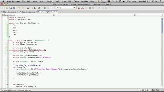
Task: Click the grayed Run toolbar icon
Action: [x=86, y=8]
